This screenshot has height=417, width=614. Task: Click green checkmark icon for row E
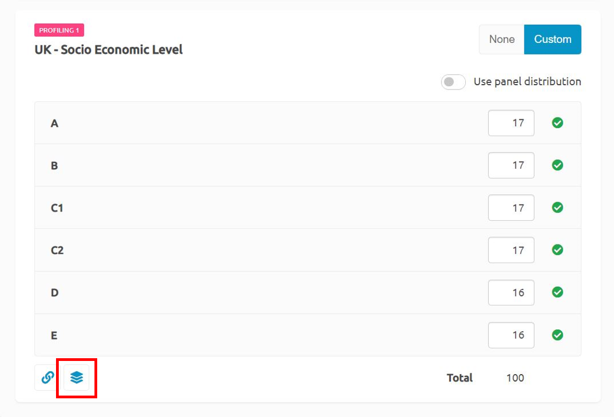pos(557,335)
